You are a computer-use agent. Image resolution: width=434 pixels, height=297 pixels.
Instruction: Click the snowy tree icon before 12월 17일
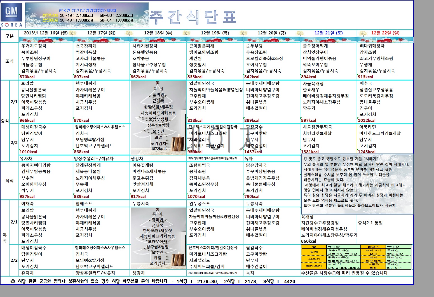(72, 33)
